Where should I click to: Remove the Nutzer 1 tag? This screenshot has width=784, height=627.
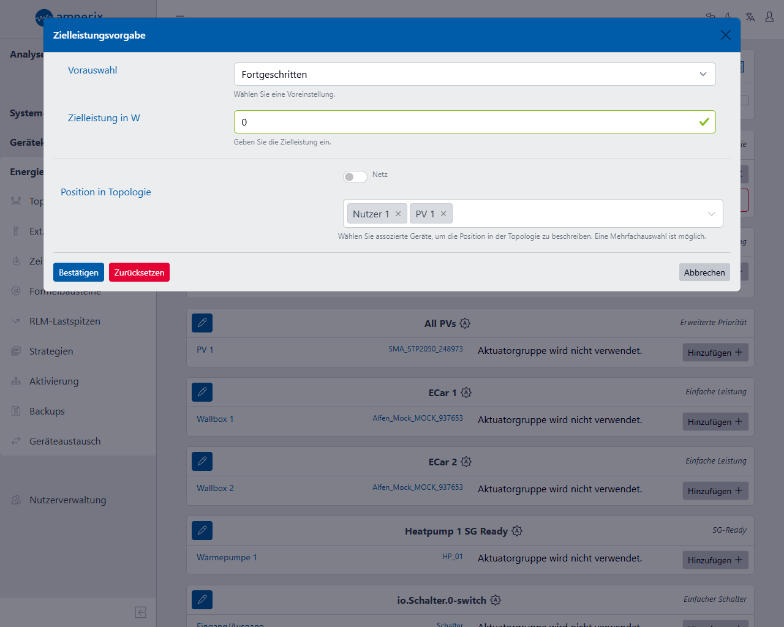point(398,214)
